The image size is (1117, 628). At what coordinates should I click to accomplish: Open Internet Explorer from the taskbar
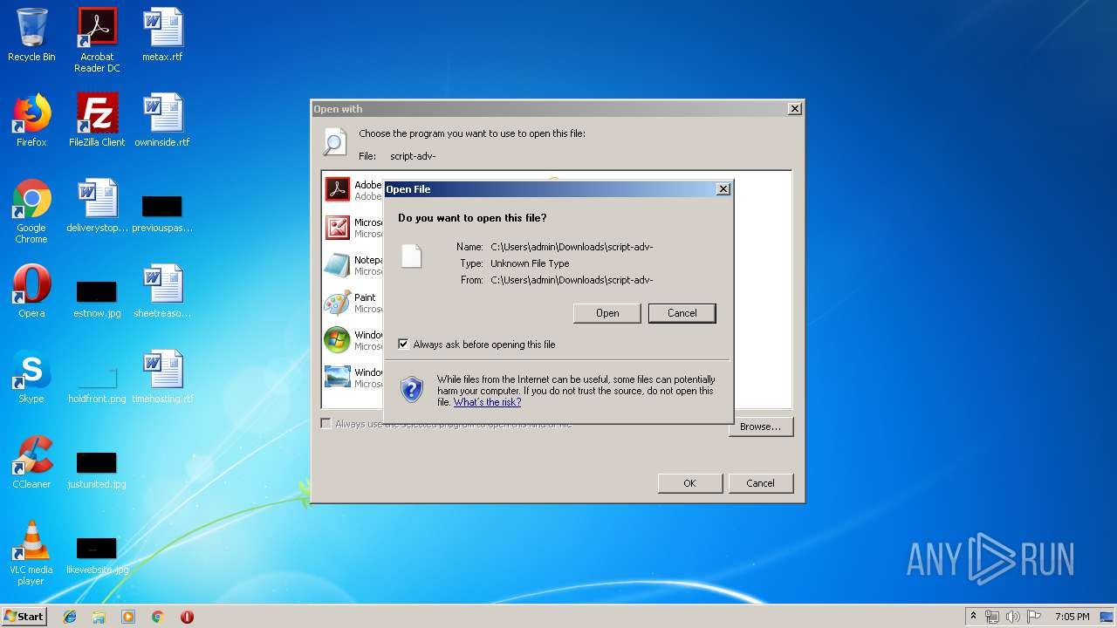click(70, 617)
